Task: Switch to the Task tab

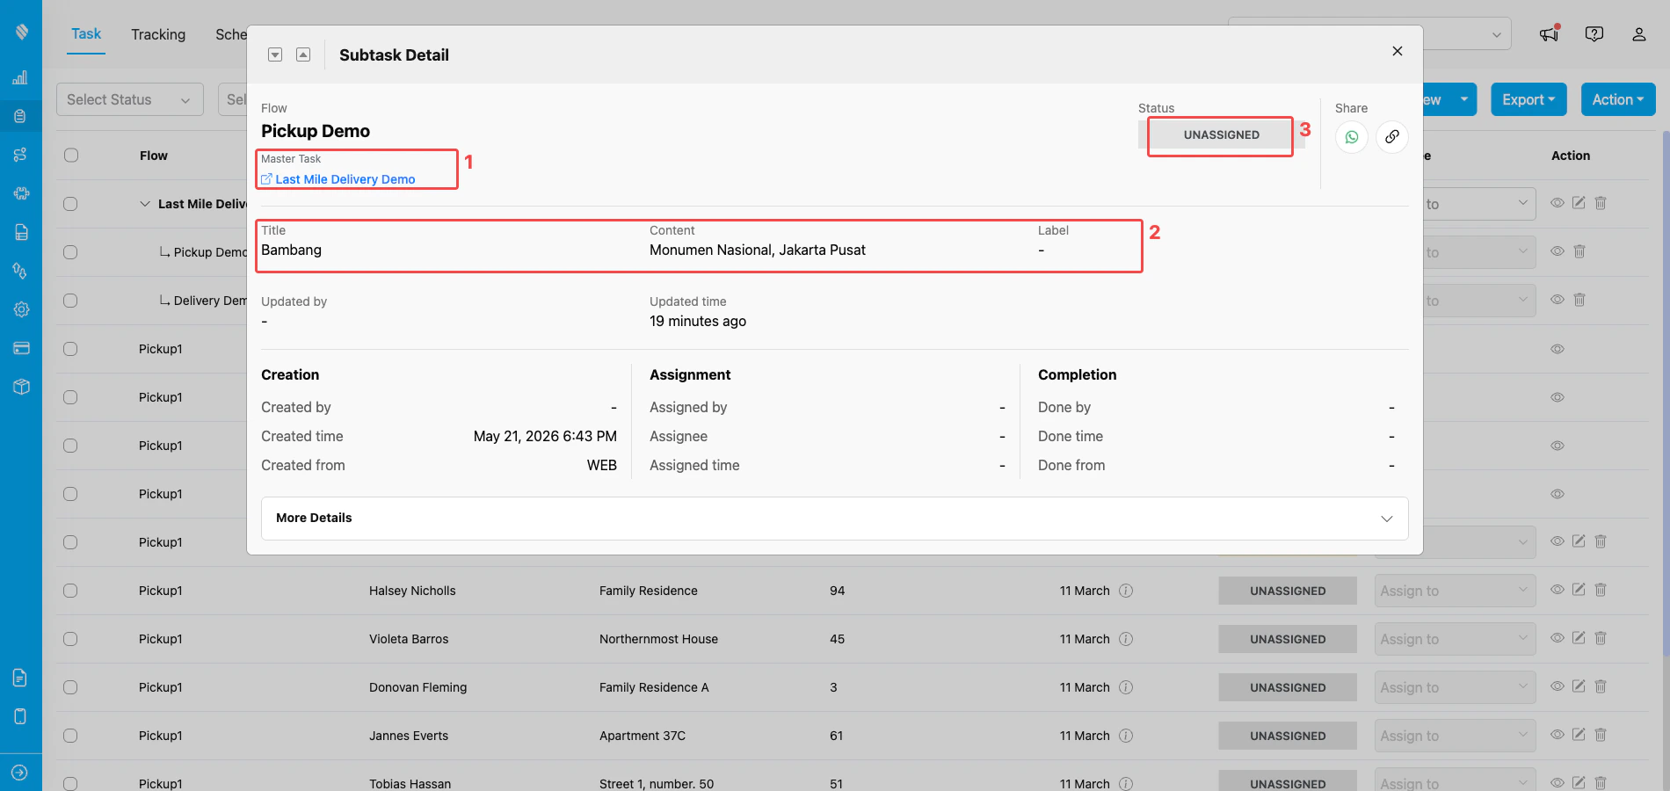Action: [86, 33]
